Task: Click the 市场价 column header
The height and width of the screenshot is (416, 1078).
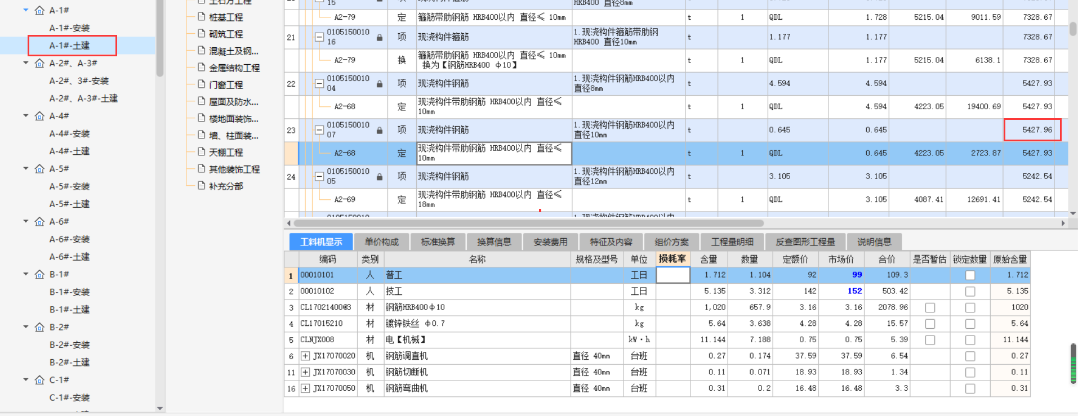Action: point(841,259)
